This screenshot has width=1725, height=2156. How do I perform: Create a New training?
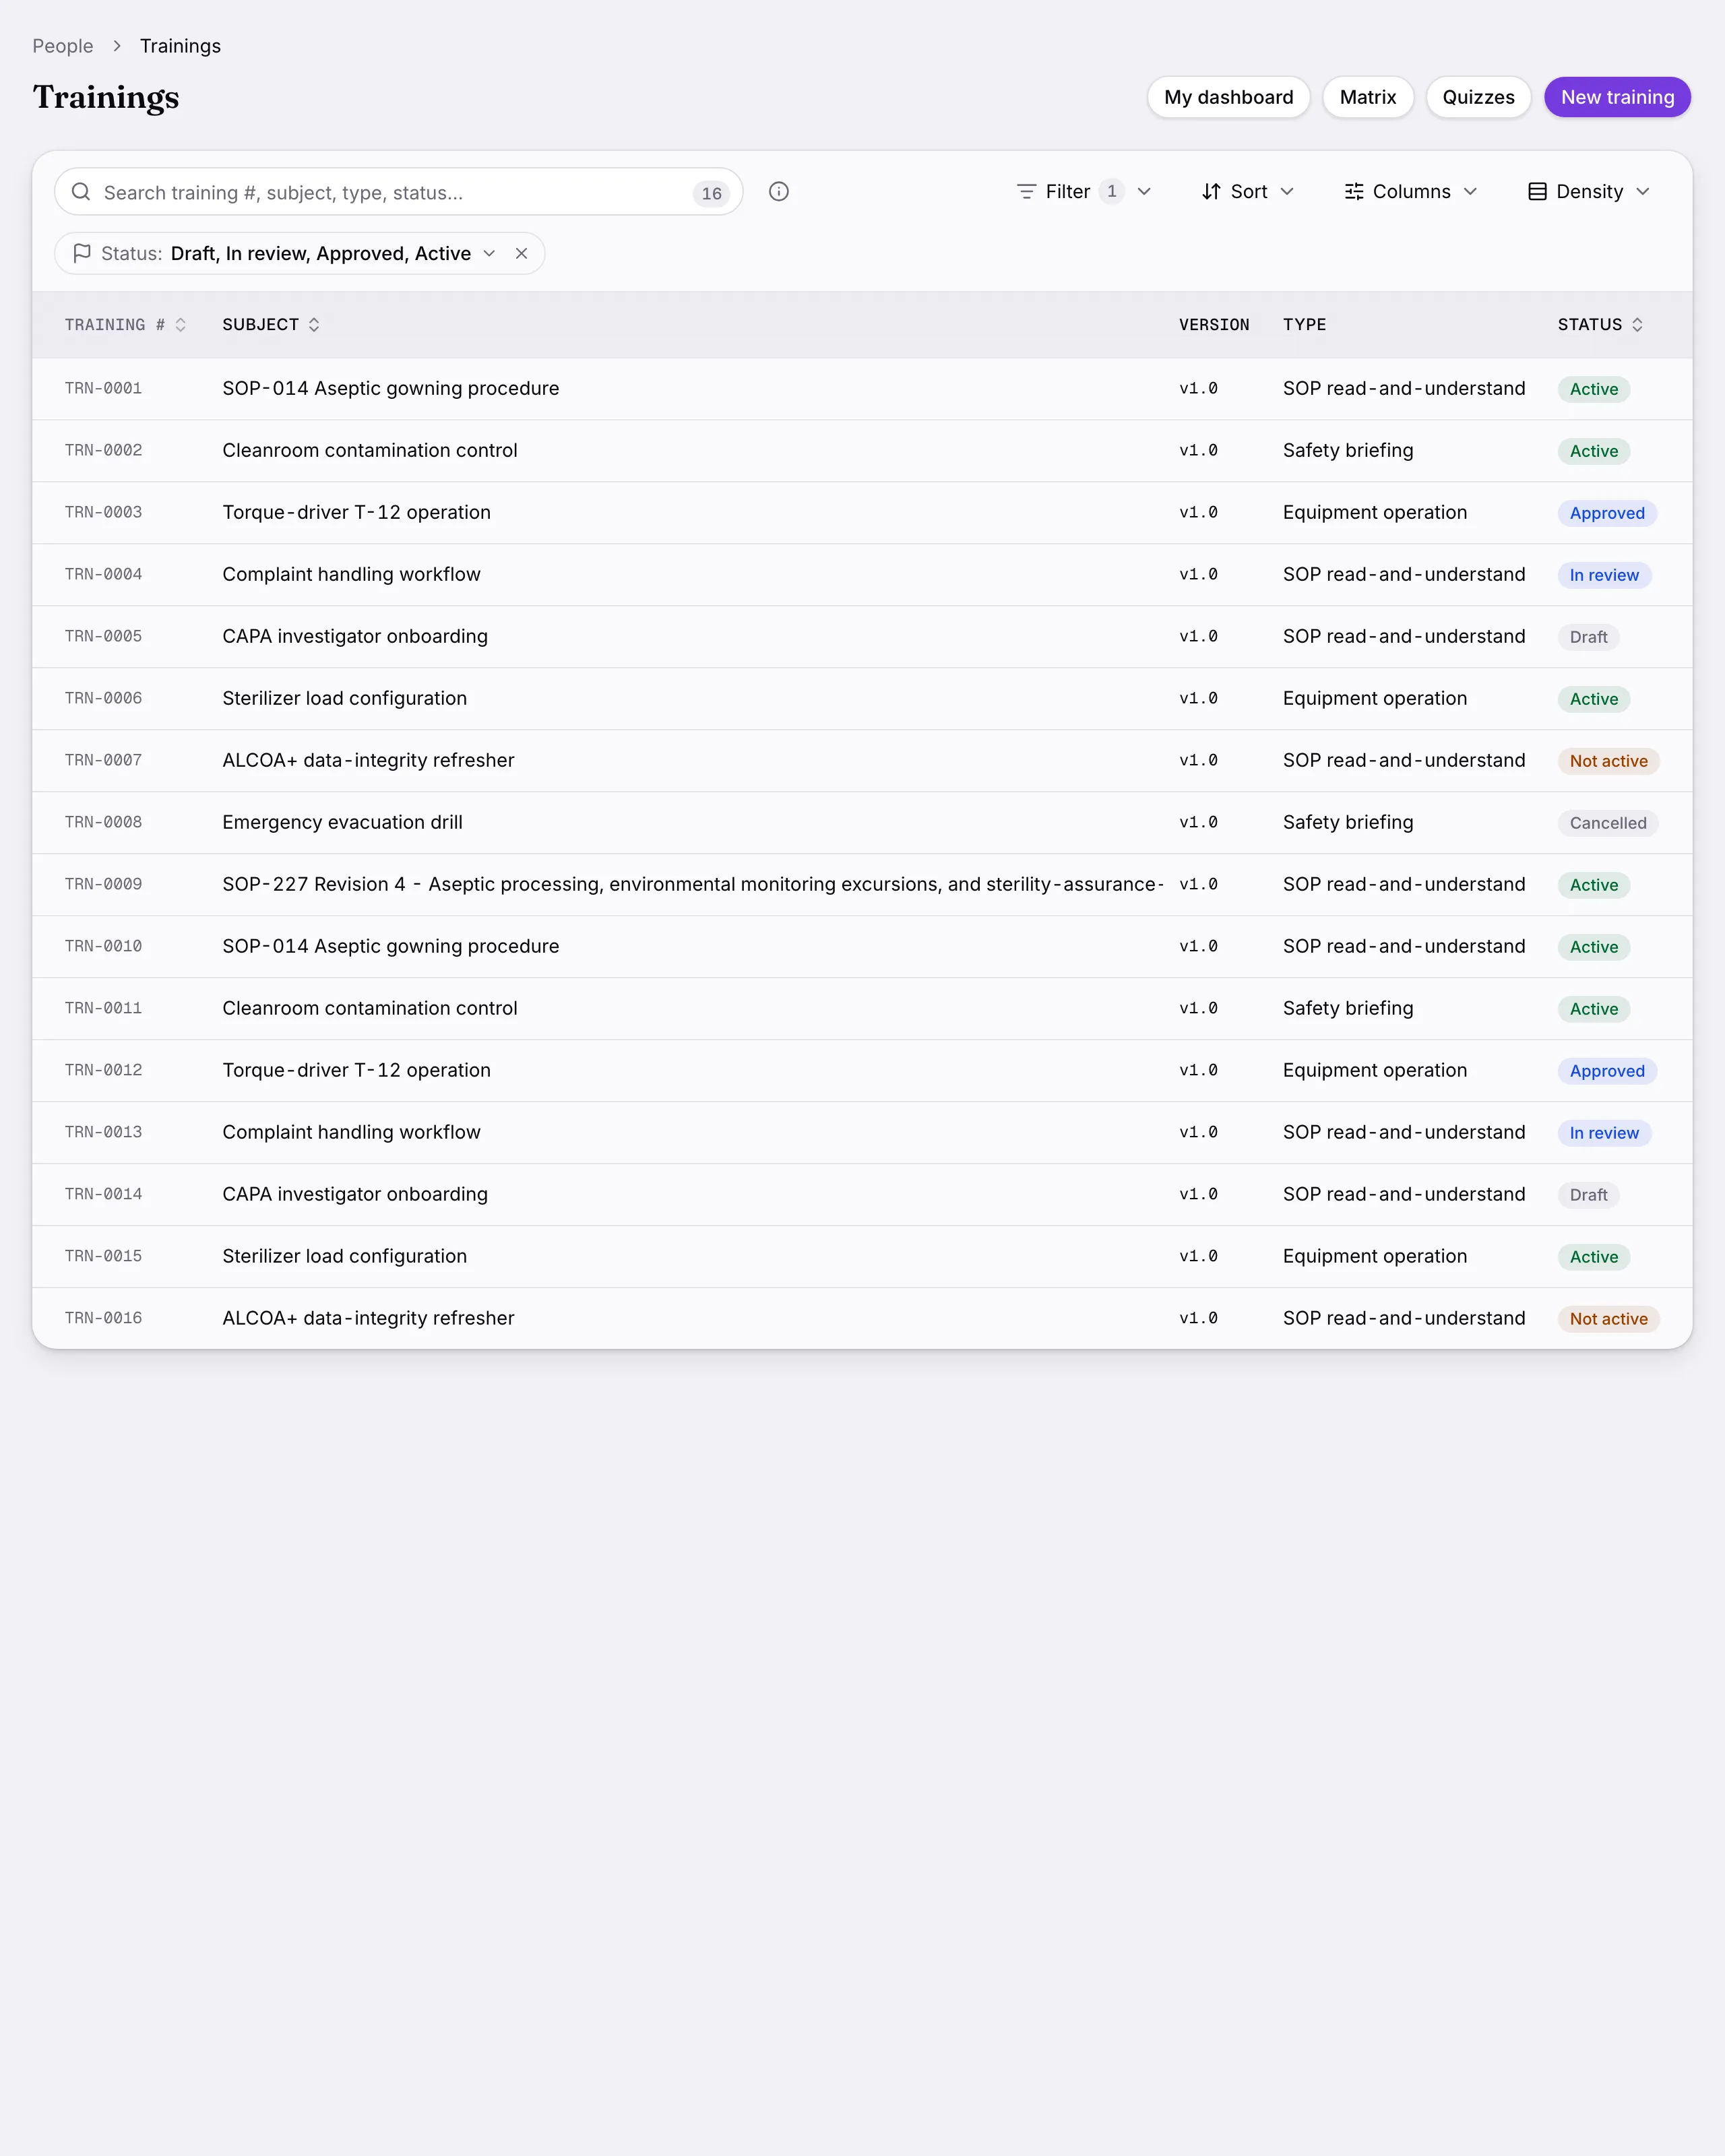[x=1617, y=97]
